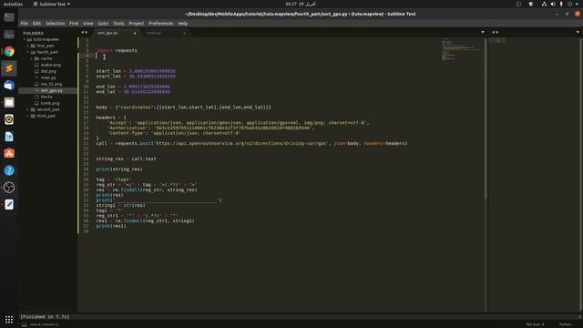583x328 pixels.
Task: Click the Line 4, Column 1 status text
Action: 45,324
